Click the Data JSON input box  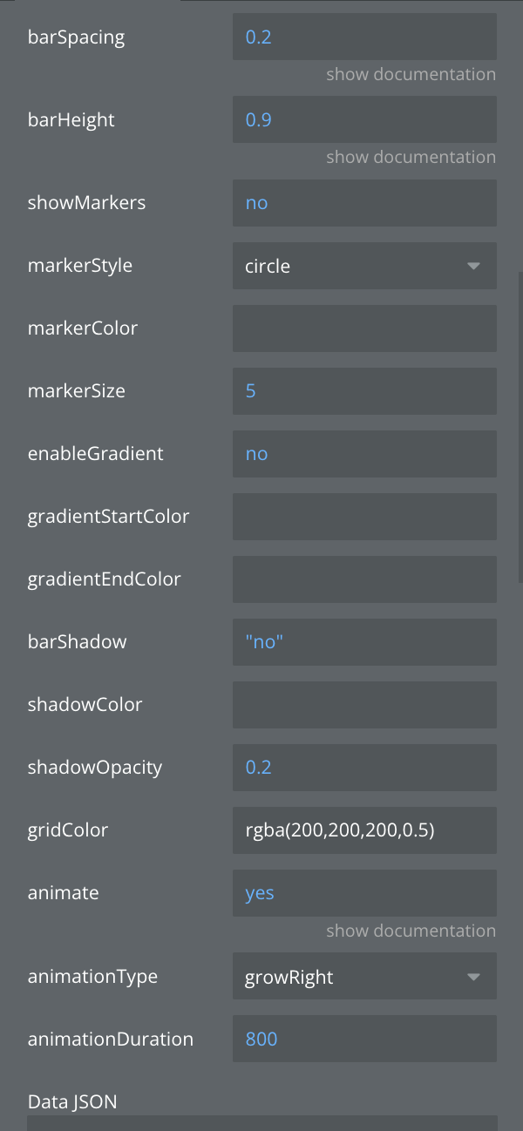coord(261,1122)
